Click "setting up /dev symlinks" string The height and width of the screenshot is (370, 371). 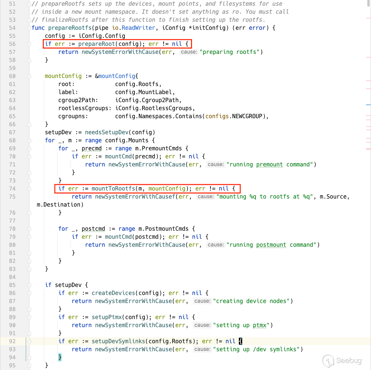[x=256, y=349]
